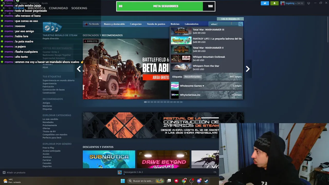
Task: Open Construcción de bases tag
Action: click(x=54, y=90)
